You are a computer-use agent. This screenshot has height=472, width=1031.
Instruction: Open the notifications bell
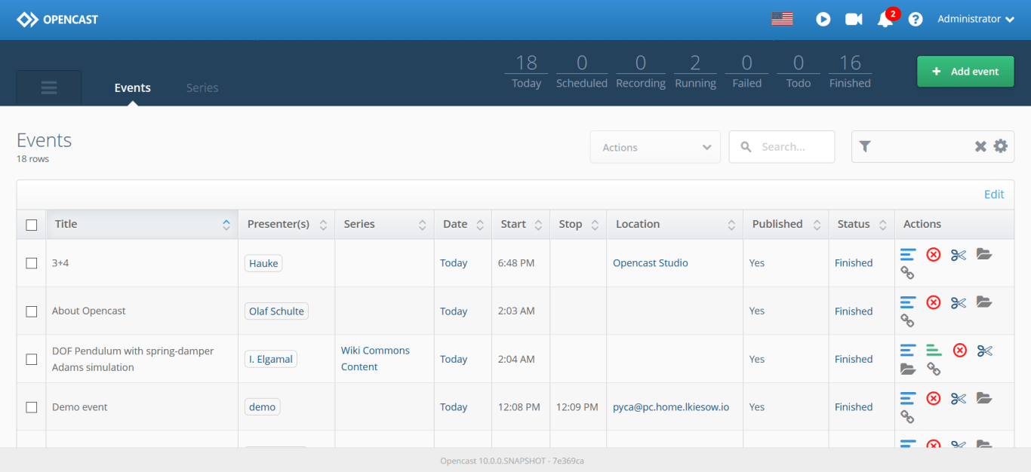[885, 20]
